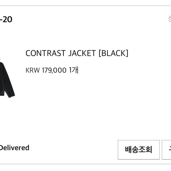Open the CONTRAST JACKET [BLACK] product title
The image size is (171, 171).
click(x=77, y=53)
